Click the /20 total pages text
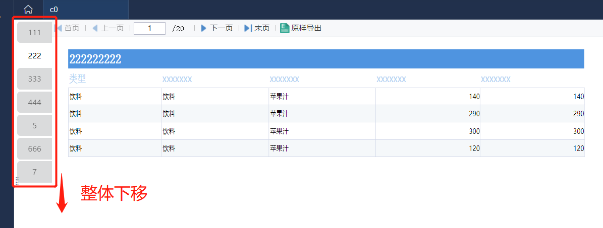This screenshot has width=603, height=228. pyautogui.click(x=178, y=28)
